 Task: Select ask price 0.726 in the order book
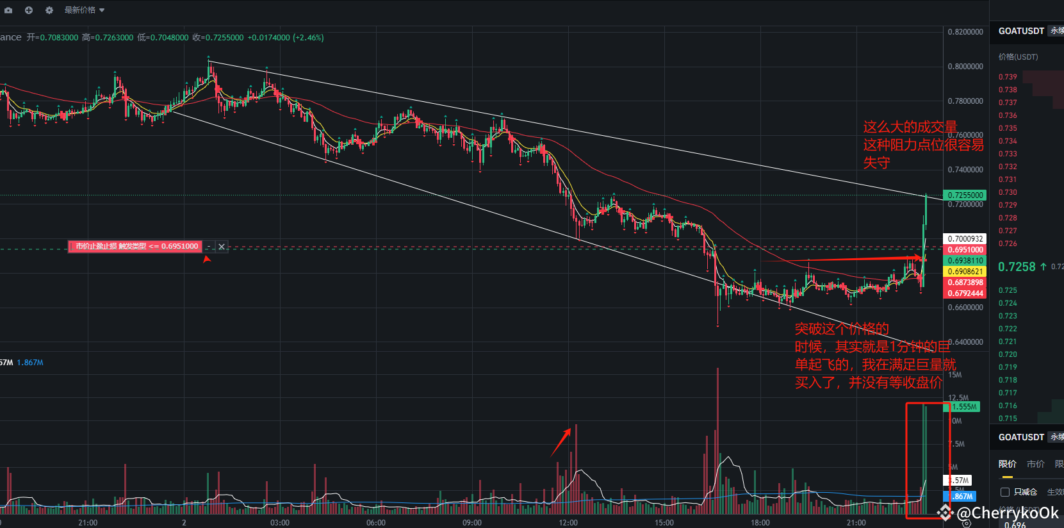[x=1008, y=243]
